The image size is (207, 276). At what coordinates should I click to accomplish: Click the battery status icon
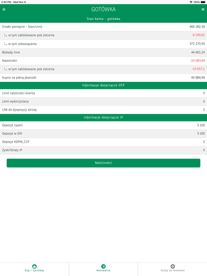203,2
